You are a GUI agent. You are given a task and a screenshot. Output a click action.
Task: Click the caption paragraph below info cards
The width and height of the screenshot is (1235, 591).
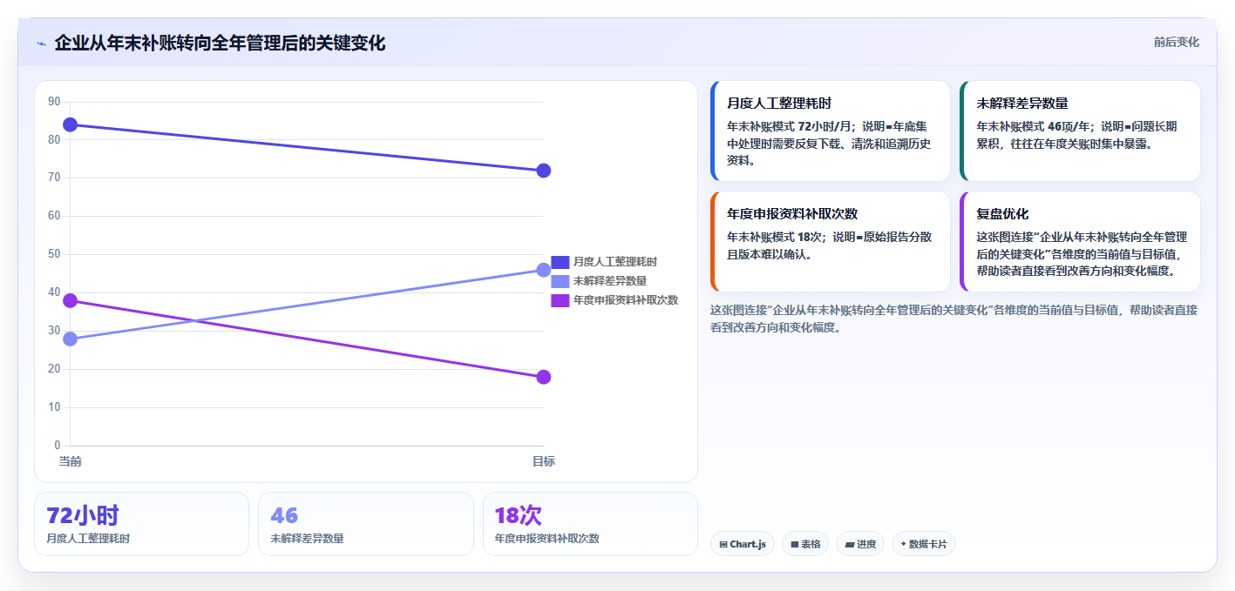click(954, 319)
